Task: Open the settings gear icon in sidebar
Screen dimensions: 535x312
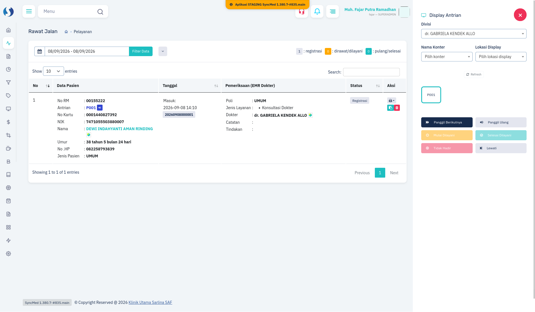Action: 8,254
